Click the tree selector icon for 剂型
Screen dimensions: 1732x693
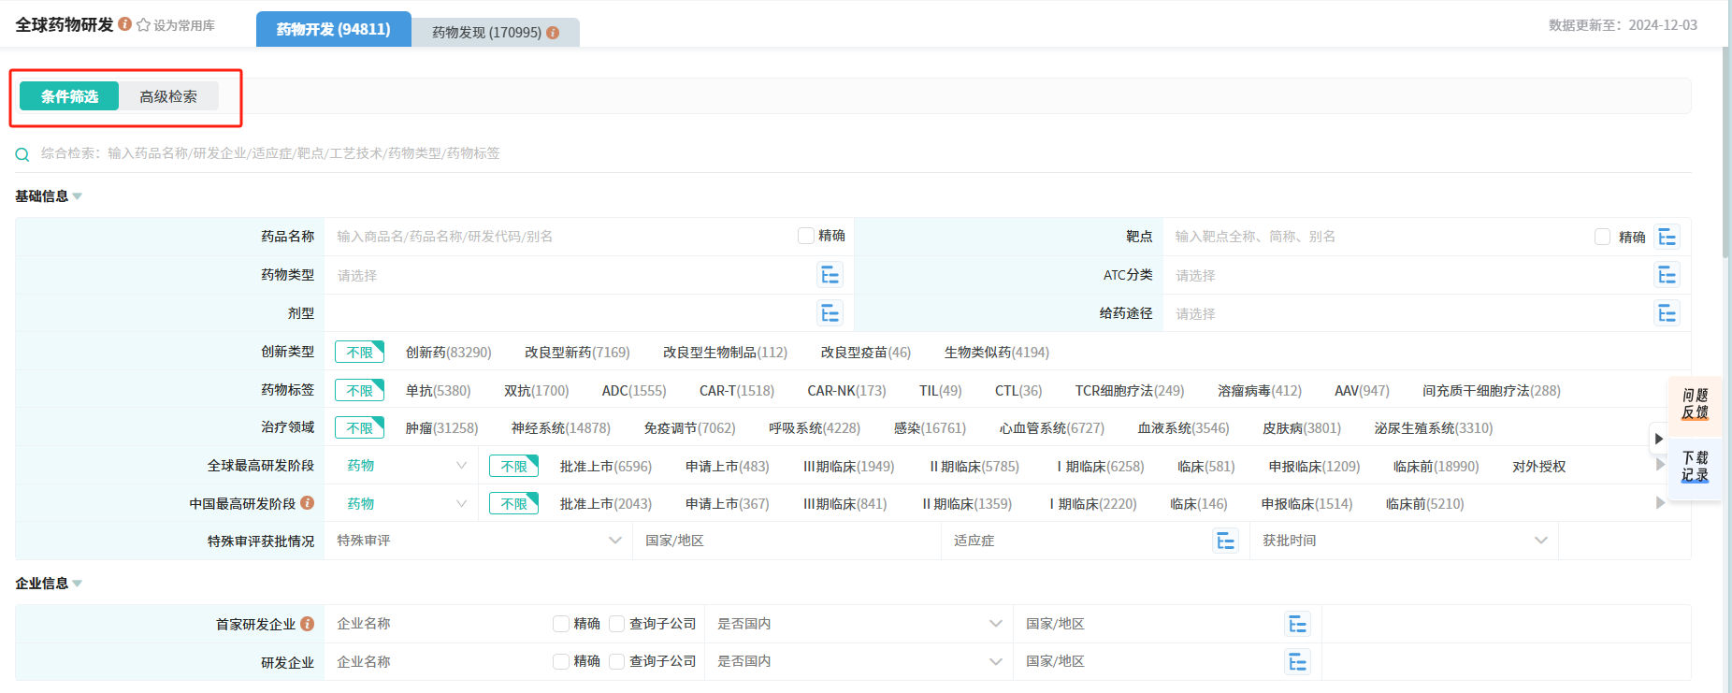830,313
